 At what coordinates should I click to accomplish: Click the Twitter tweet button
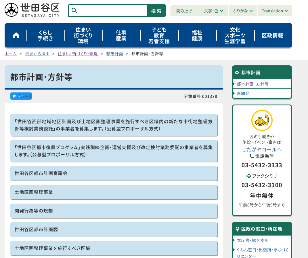(x=21, y=96)
